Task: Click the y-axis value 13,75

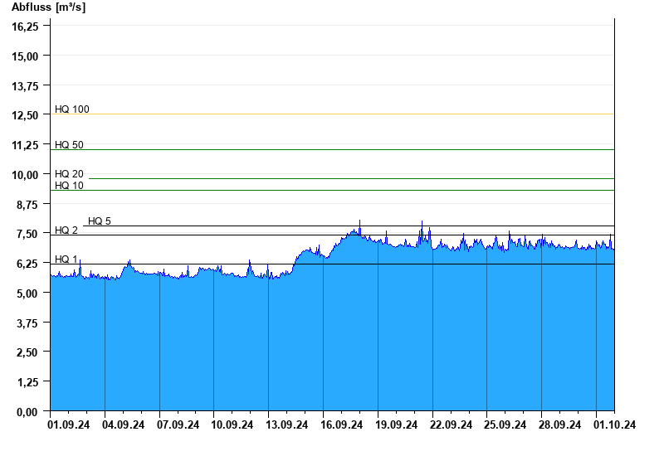Action: tap(25, 86)
